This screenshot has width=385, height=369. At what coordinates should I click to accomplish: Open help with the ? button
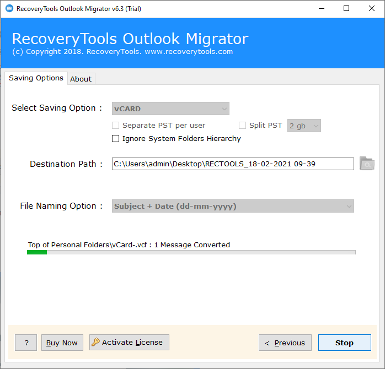click(26, 343)
